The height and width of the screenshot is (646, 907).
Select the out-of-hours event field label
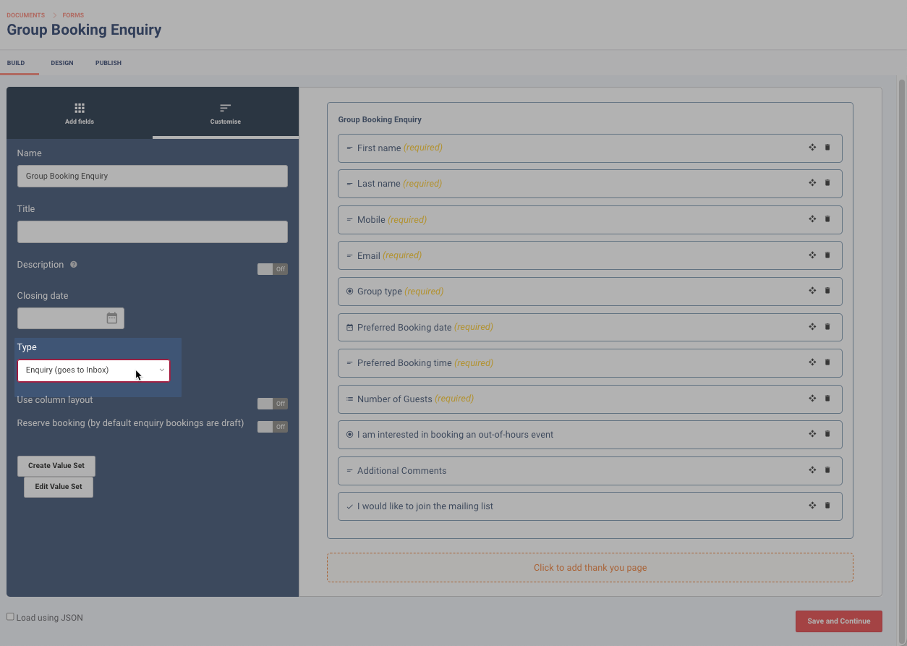pos(455,435)
